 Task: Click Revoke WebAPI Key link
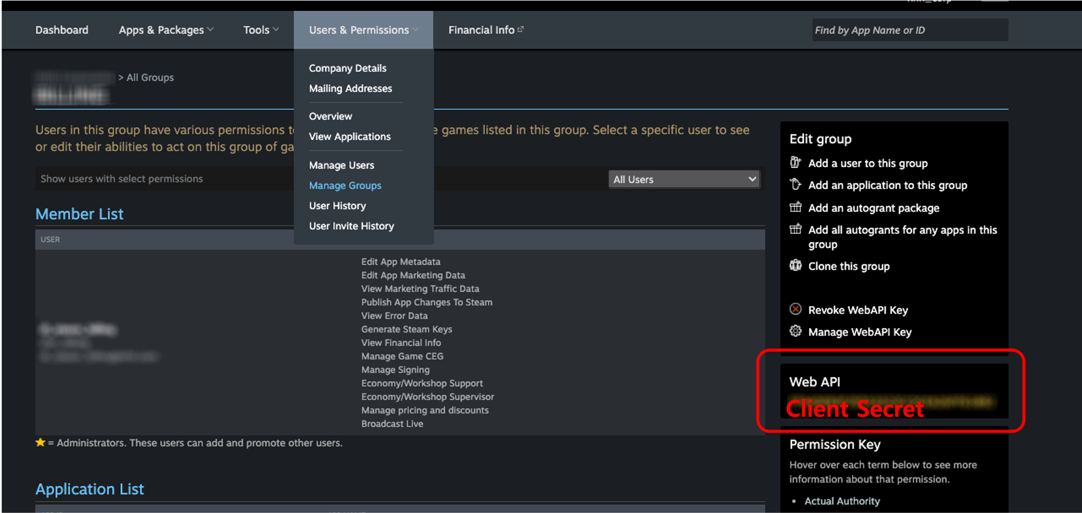(x=858, y=310)
